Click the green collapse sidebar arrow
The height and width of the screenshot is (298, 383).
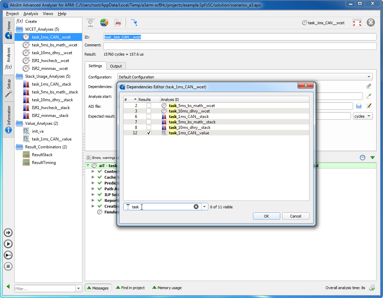(x=8, y=286)
